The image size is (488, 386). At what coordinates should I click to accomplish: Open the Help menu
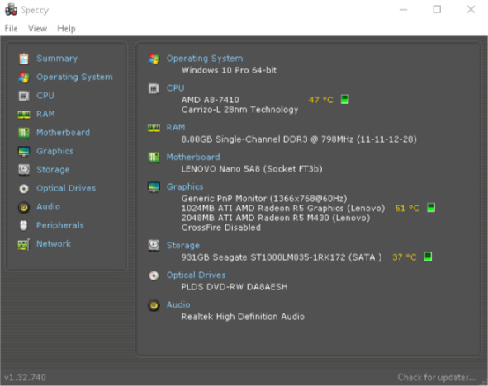[x=66, y=29]
